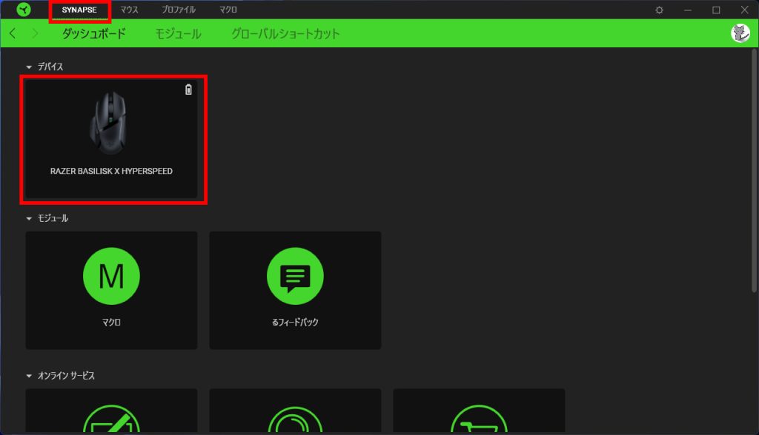The image size is (759, 435).
Task: Minimize the Synapse window
Action: [x=688, y=10]
